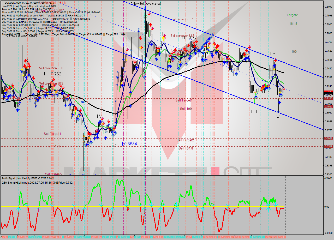This screenshot has height=240, width=334.
Task: Click '0 New Buy Wave started' label
Action: click(x=83, y=175)
